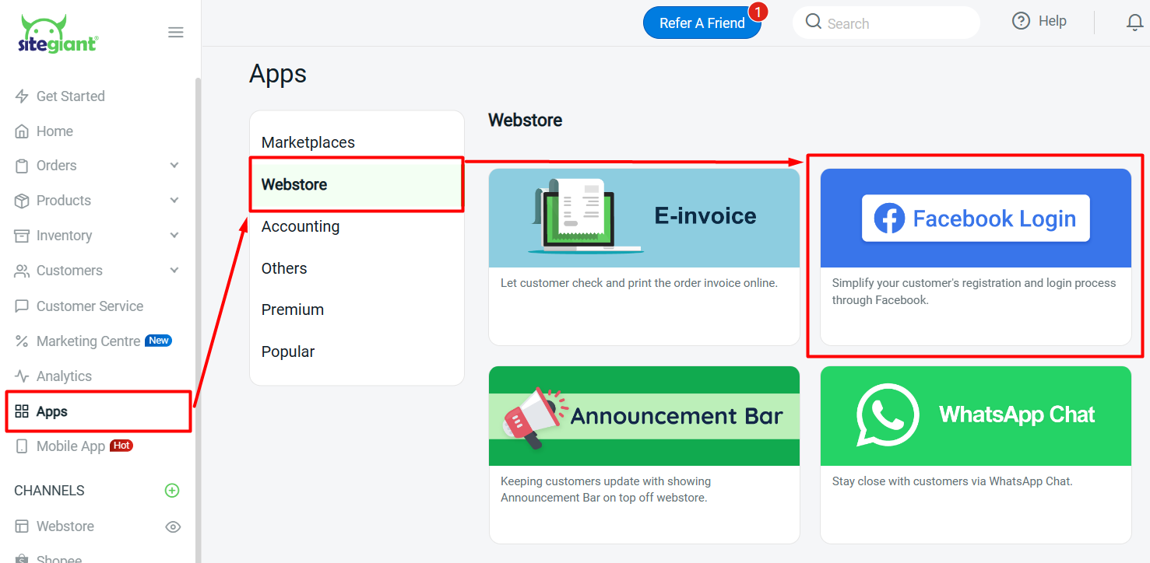The height and width of the screenshot is (563, 1150).
Task: Click 'Let customer check and print' description
Action: point(639,283)
